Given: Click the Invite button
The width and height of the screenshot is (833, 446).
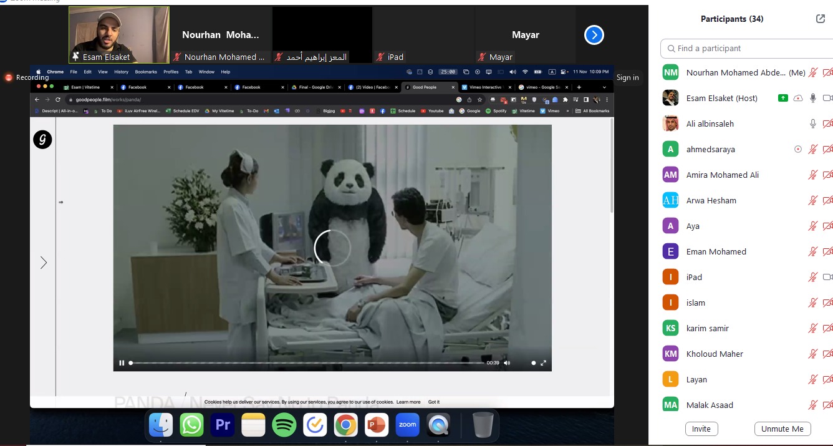Looking at the screenshot, I should click(701, 429).
